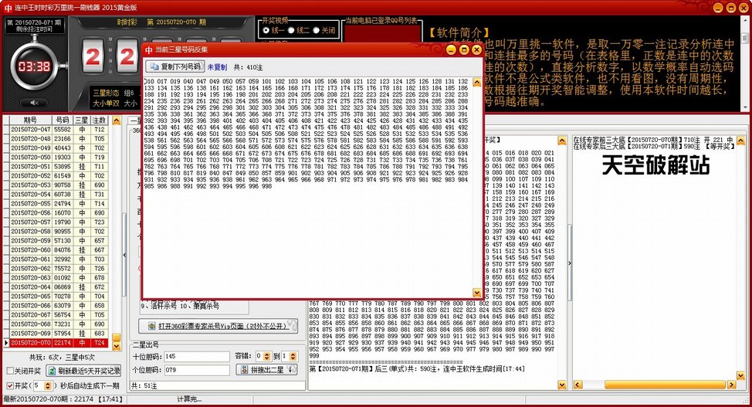This screenshot has width=752, height=407.
Task: Click the 期号 column header
Action: click(30, 120)
